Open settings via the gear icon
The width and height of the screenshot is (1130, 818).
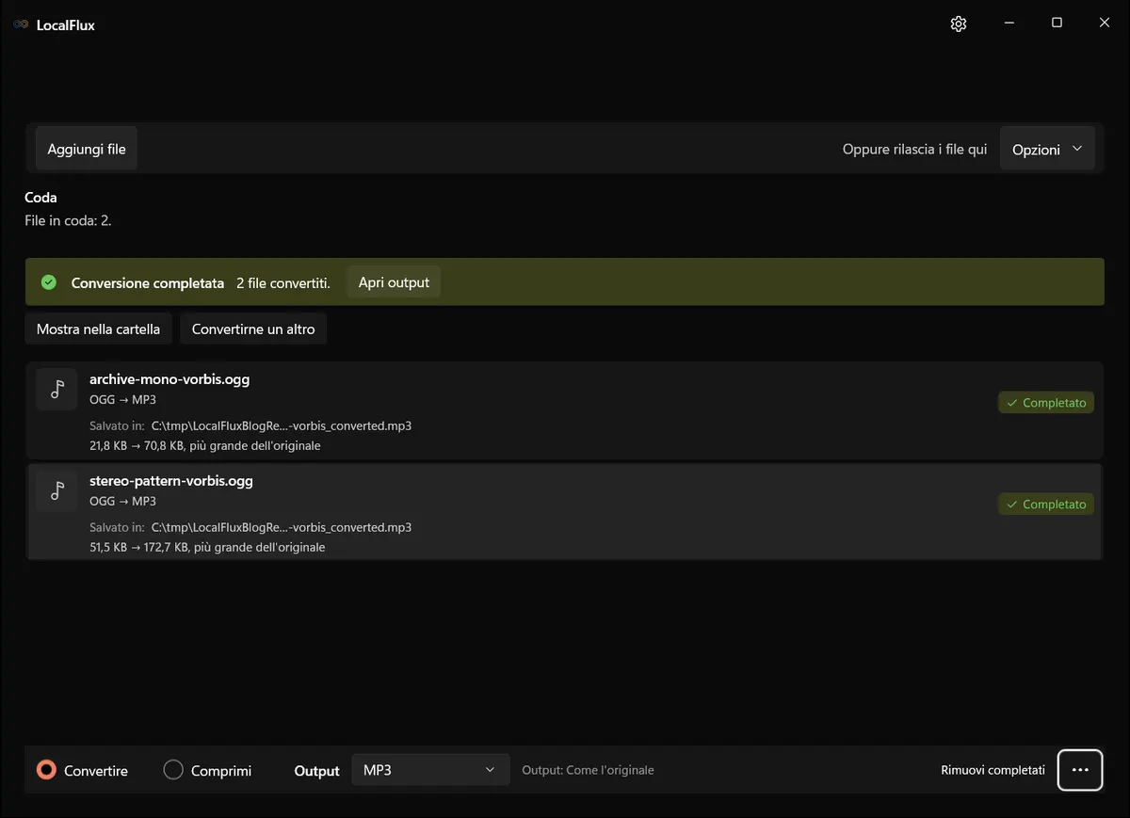coord(959,24)
